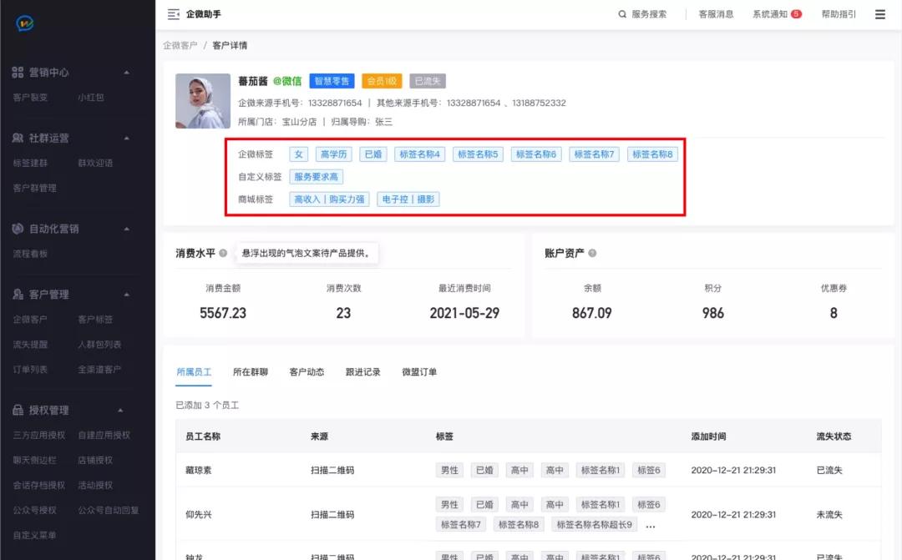
Task: Click the customer avatar of 蕃茄酱
Action: click(202, 101)
